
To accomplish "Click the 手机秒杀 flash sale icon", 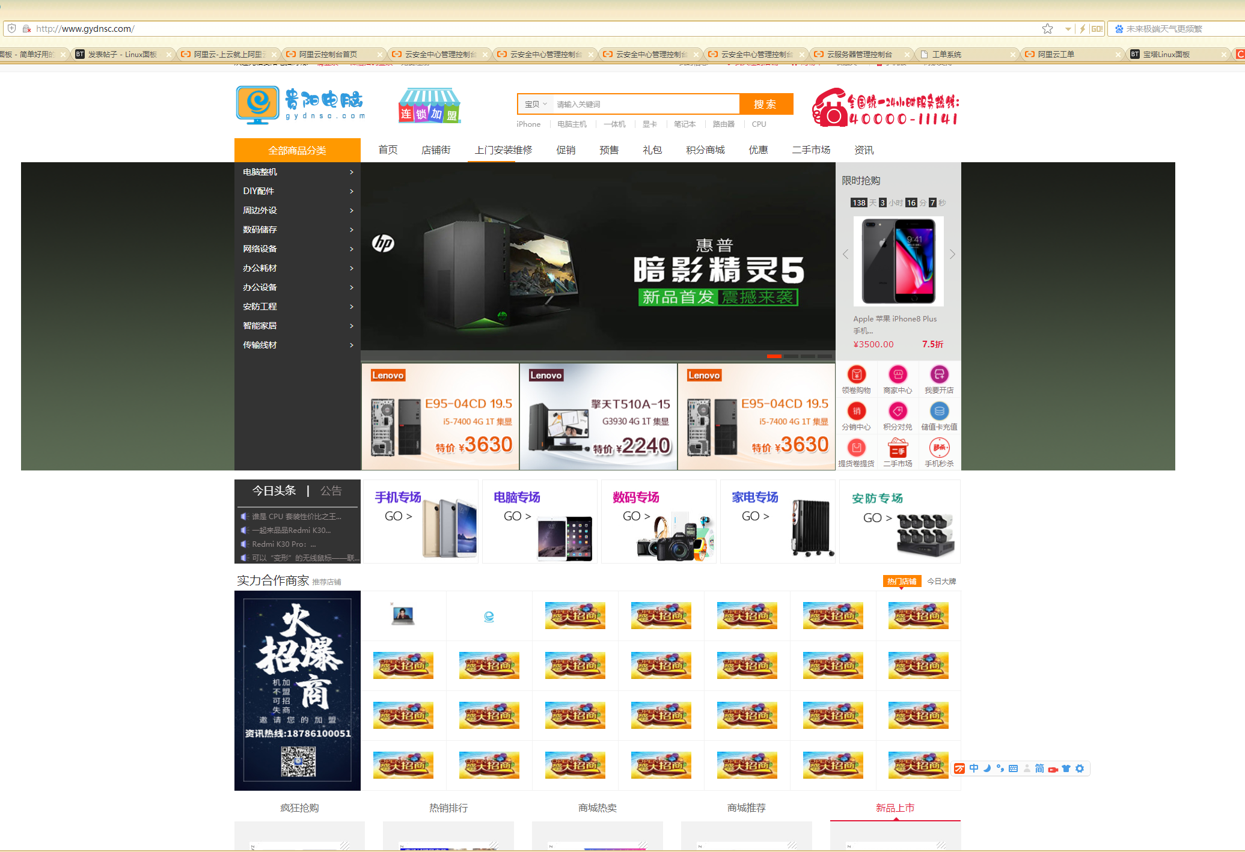I will (x=939, y=448).
